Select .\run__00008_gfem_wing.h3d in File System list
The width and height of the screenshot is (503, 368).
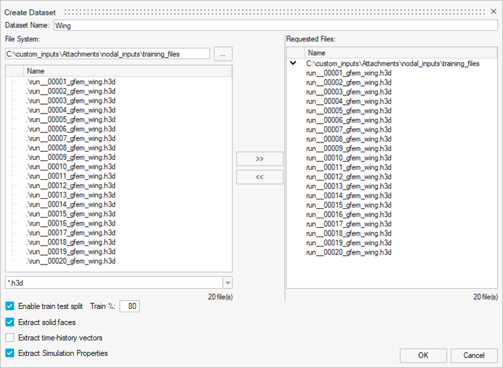[x=71, y=148]
